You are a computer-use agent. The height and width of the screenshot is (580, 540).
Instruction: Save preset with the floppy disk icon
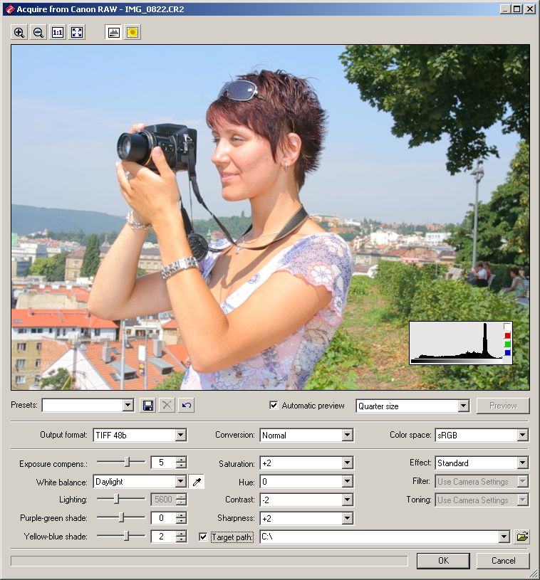148,406
